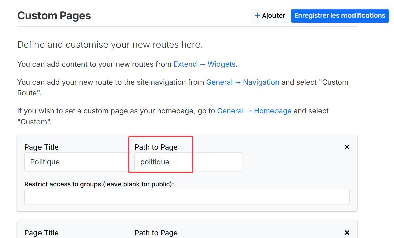Click the plus icon on Ajouter
Viewport: 394px width, 238px height.
257,16
